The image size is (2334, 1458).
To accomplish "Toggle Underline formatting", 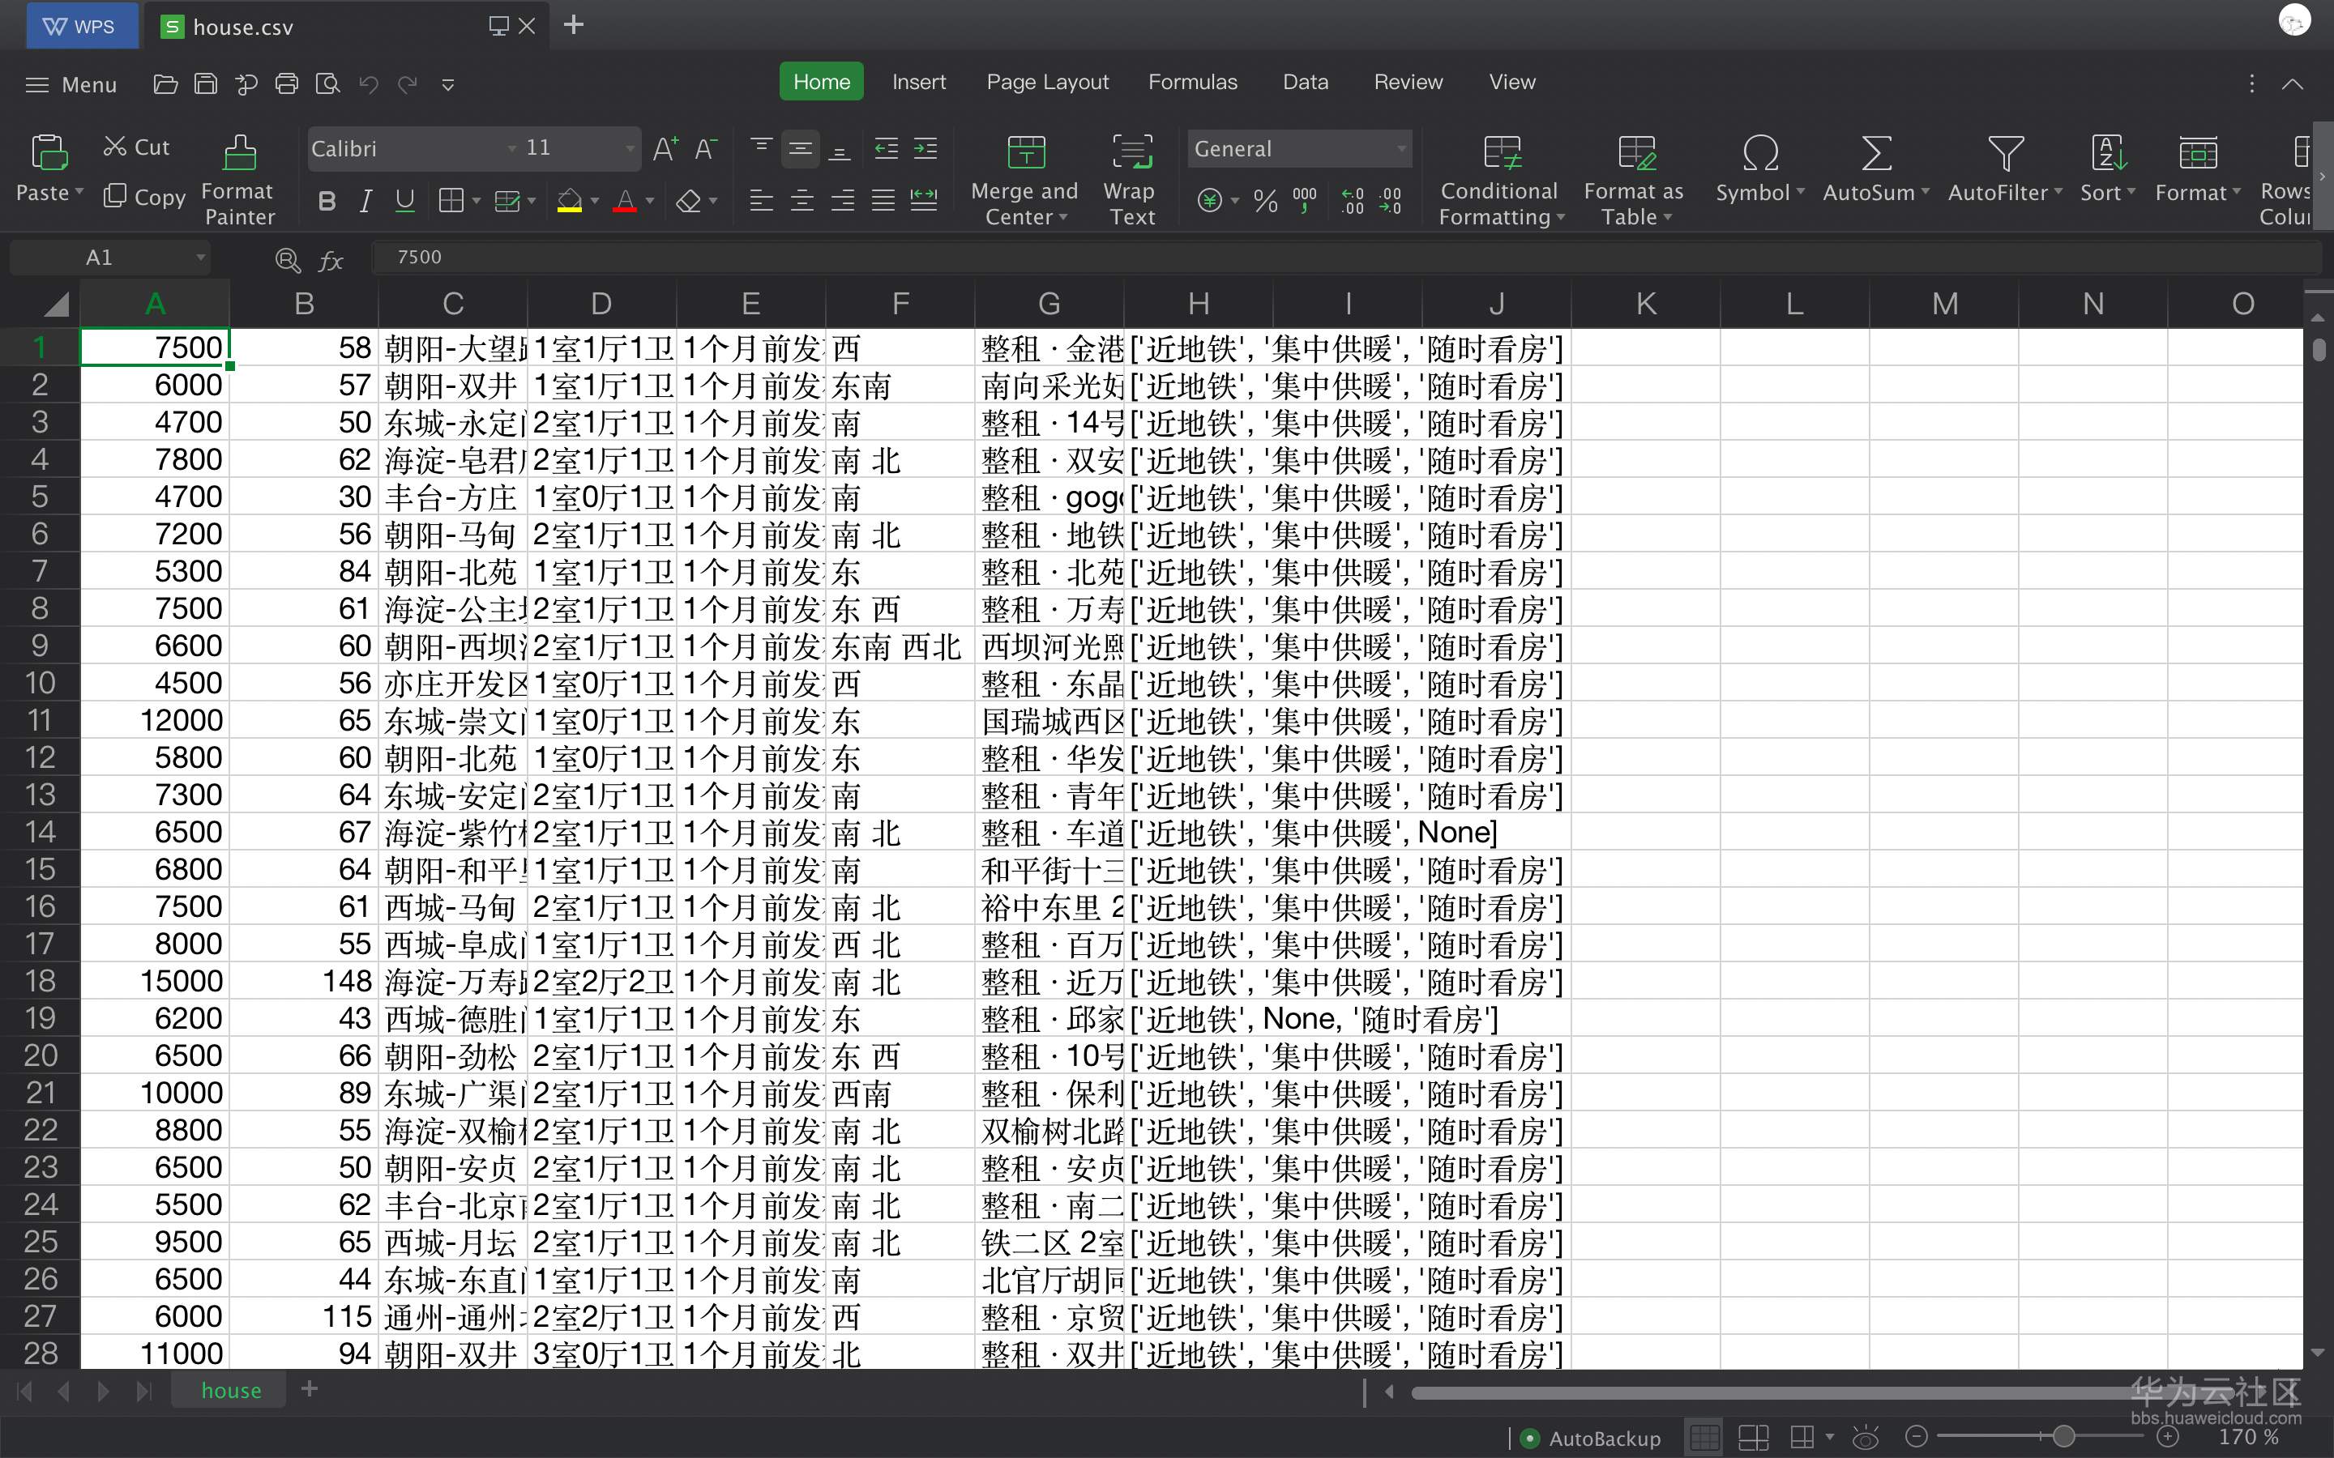I will [405, 201].
